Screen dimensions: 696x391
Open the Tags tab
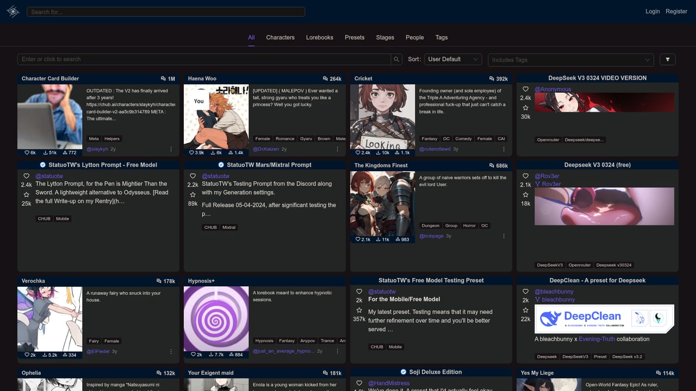(x=442, y=37)
